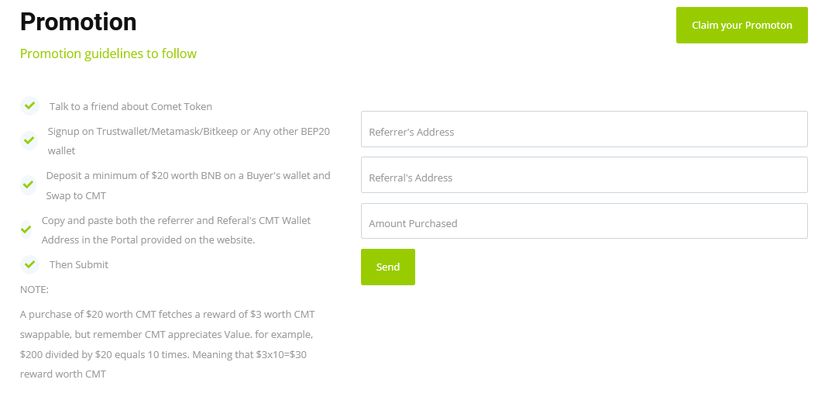Click the $20 worth CMT reward paragraph
The image size is (825, 393).
pyautogui.click(x=167, y=344)
